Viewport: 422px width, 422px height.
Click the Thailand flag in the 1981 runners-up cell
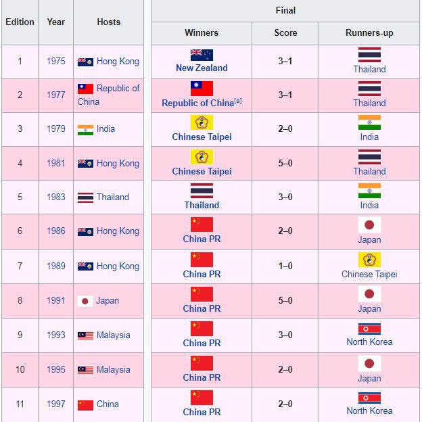pos(369,157)
